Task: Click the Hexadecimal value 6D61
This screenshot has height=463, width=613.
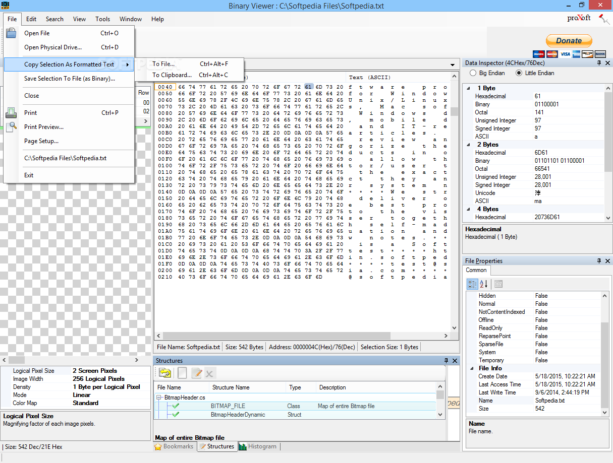Action: pyautogui.click(x=542, y=153)
